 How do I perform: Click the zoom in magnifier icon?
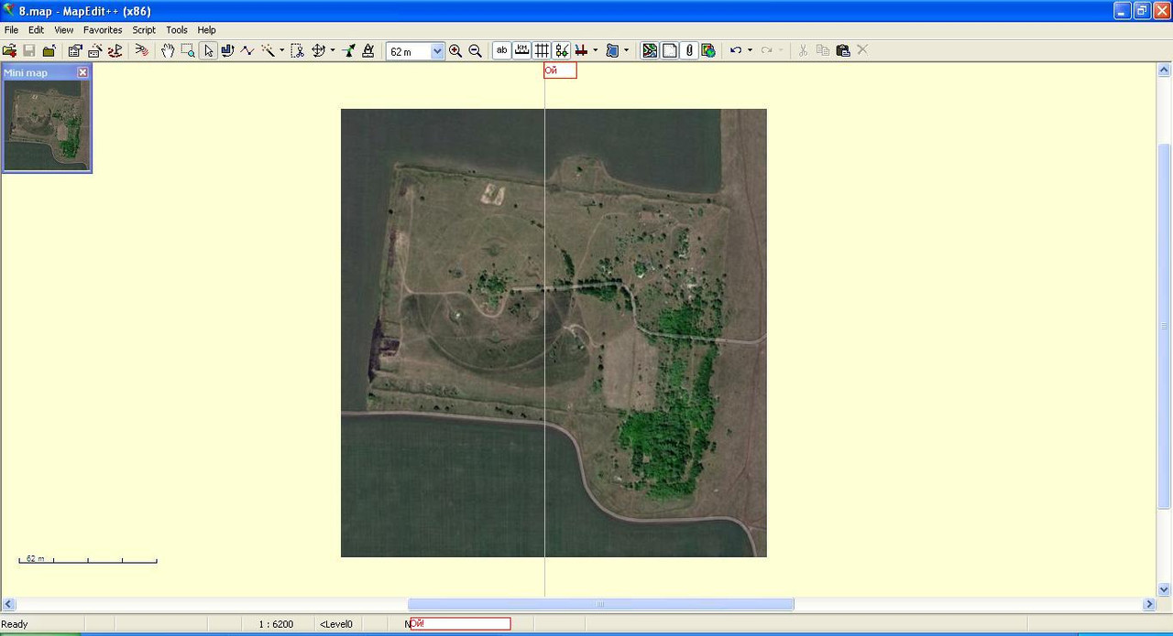pyautogui.click(x=455, y=51)
